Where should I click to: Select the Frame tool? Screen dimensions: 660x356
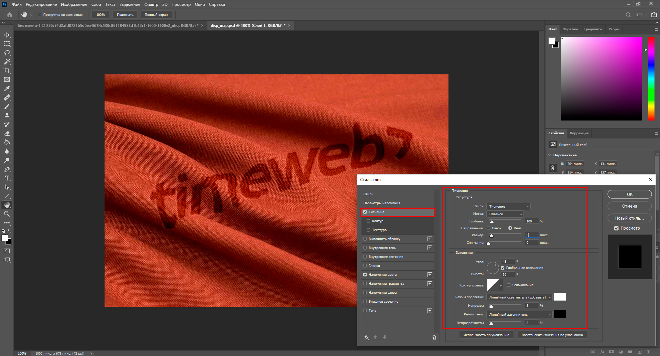click(7, 80)
